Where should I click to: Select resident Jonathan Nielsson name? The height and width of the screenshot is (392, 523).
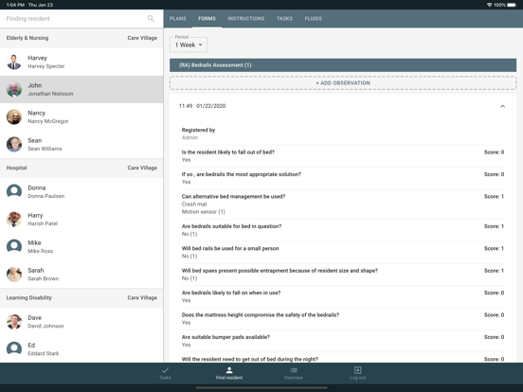pos(50,94)
